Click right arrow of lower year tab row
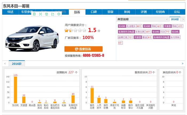The height and width of the screenshot is (115, 187). click(182, 64)
